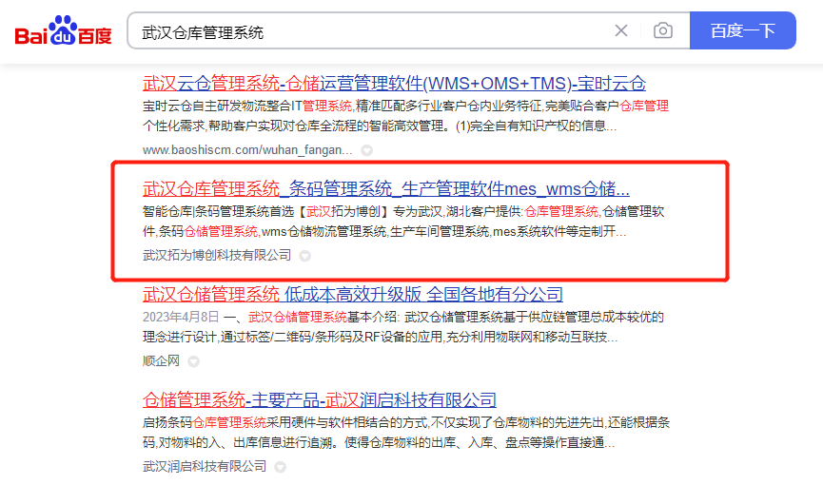Clear the search query with the X icon
Viewport: 823px width, 485px height.
621,31
